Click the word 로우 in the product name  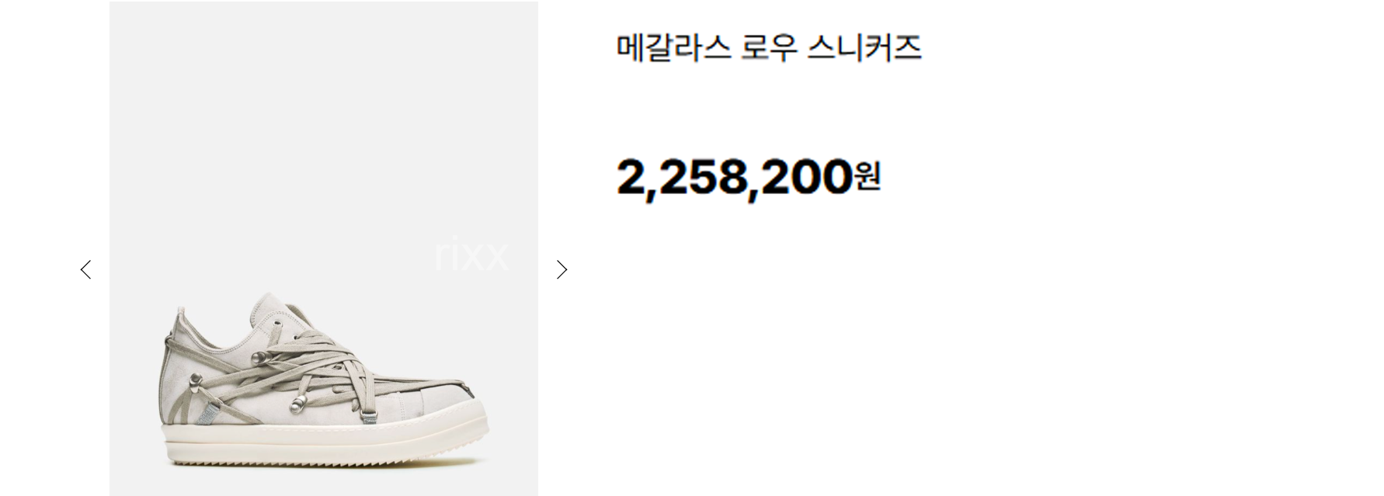point(769,47)
